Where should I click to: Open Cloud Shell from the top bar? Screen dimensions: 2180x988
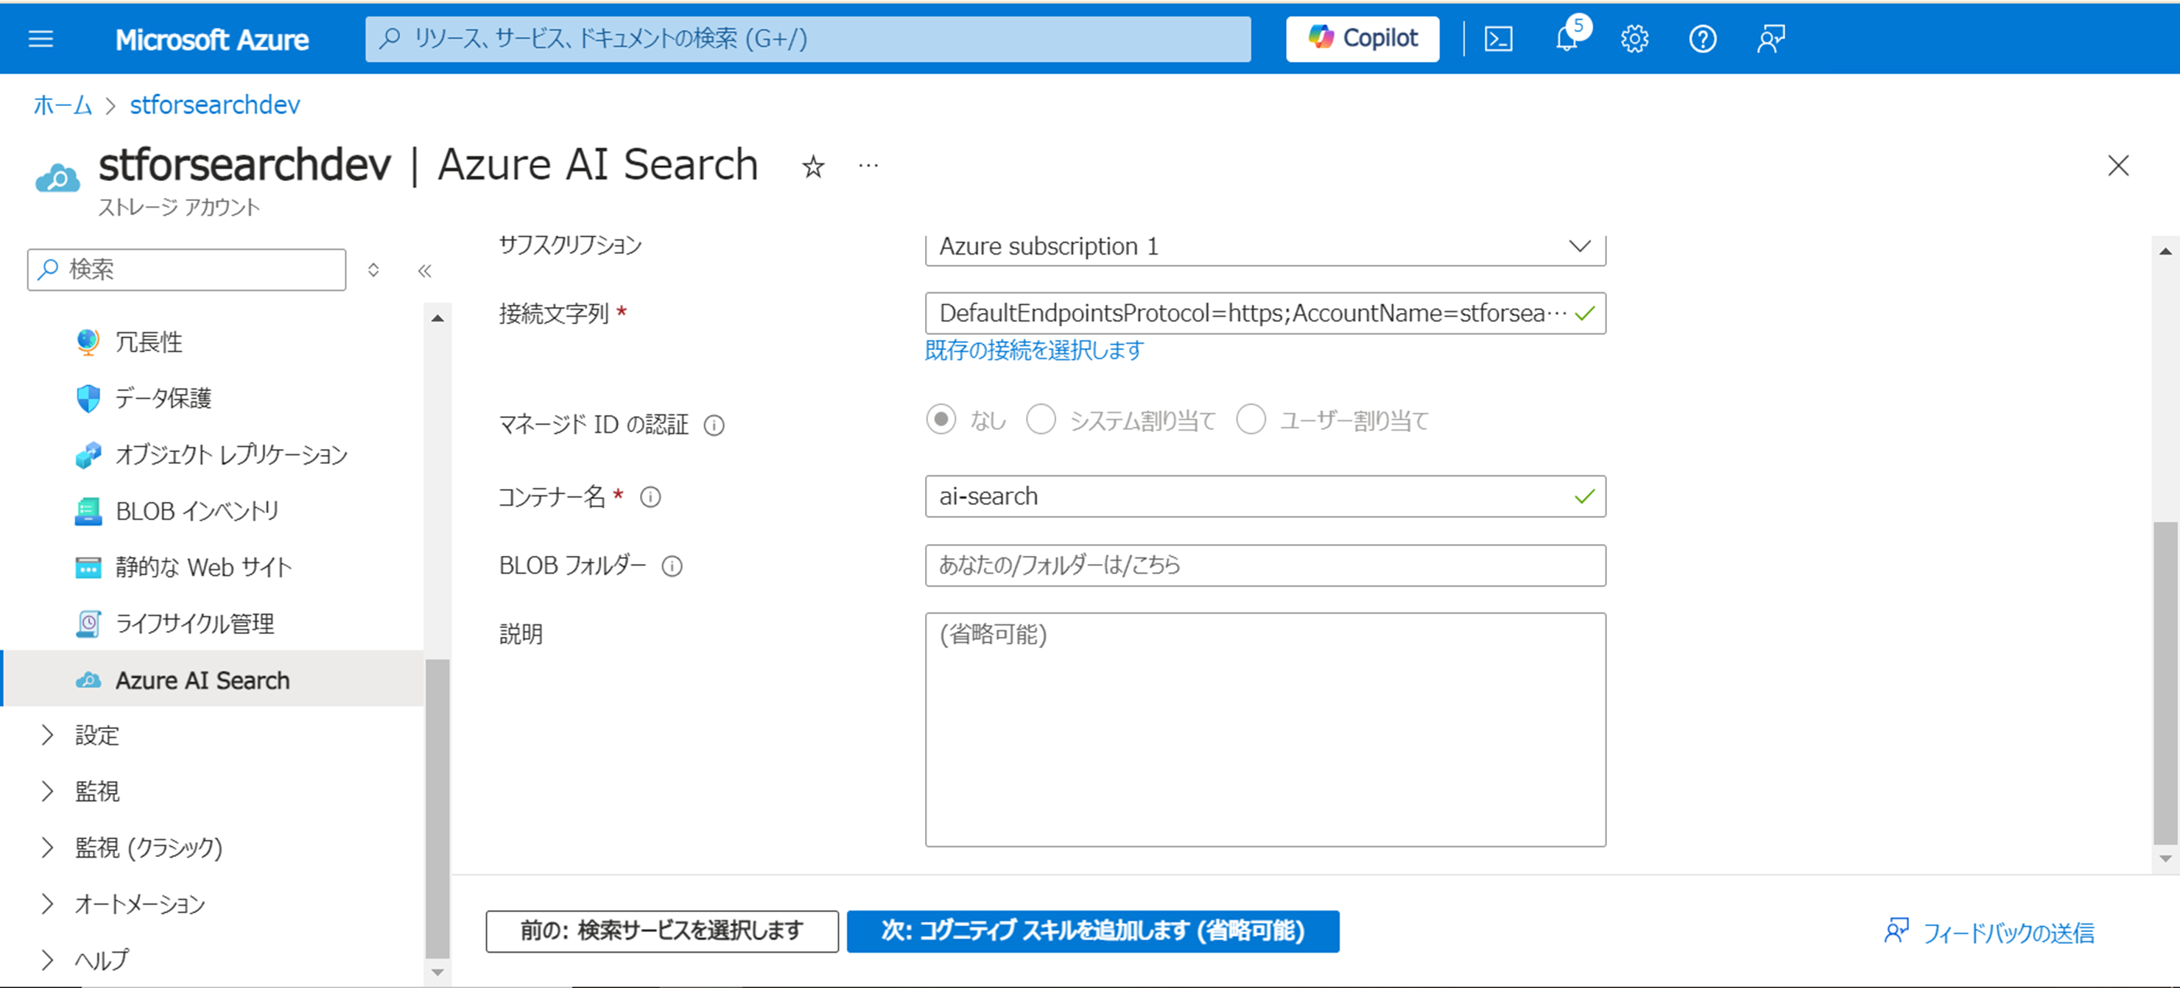click(1498, 39)
